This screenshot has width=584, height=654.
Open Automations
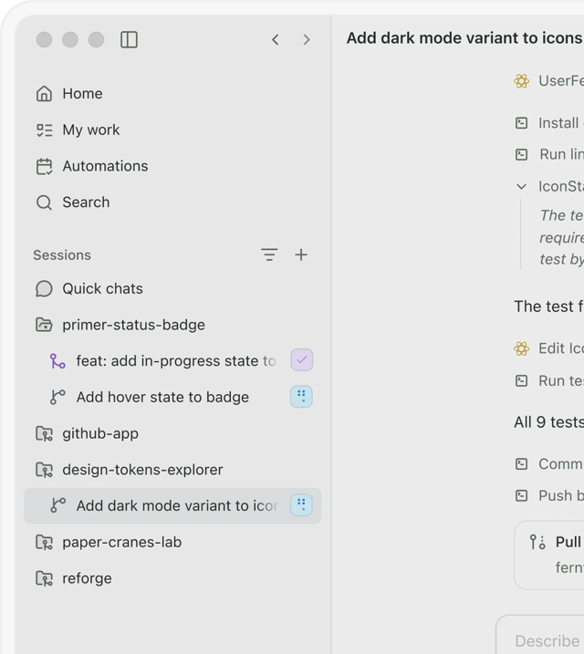172,166
